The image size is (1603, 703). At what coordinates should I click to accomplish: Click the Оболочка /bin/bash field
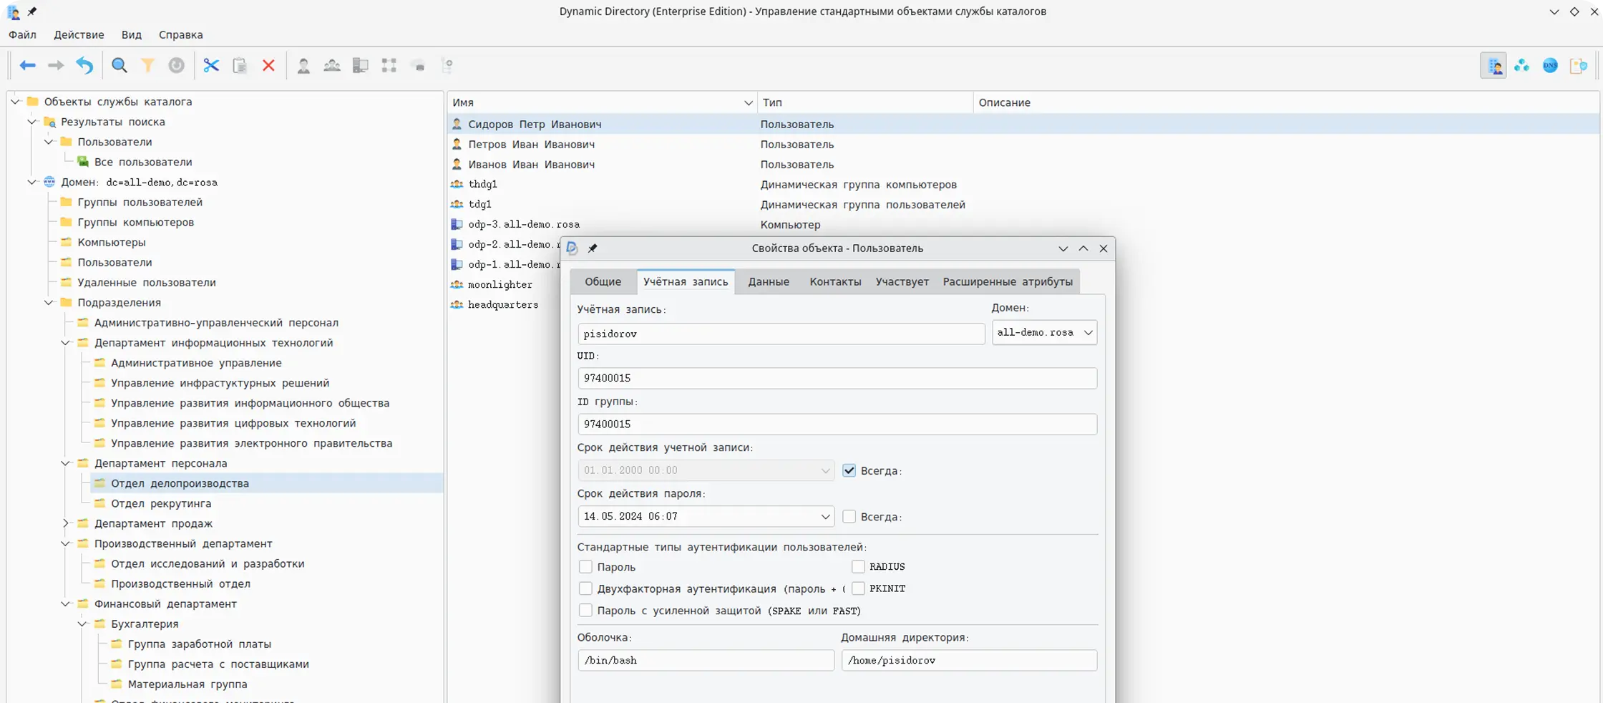[706, 660]
